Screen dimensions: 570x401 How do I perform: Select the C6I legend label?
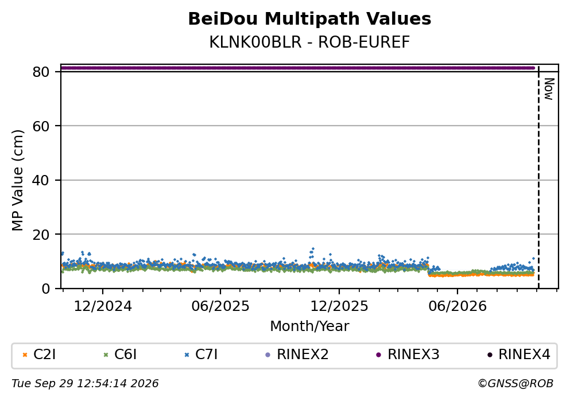tap(125, 355)
